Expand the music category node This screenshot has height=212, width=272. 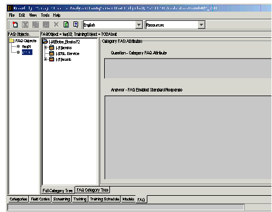pos(46,59)
